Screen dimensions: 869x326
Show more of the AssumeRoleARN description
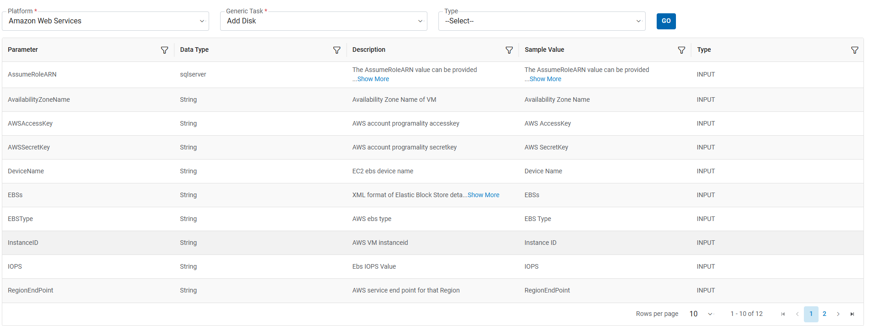coord(373,79)
